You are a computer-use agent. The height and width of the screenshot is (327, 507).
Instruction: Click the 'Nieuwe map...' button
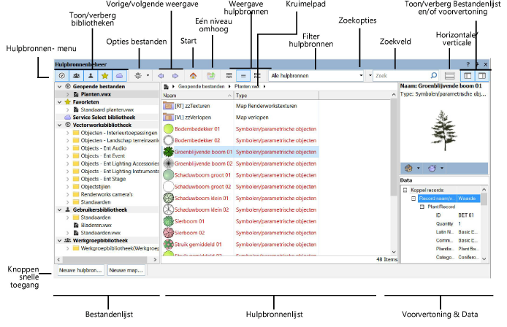coord(125,270)
